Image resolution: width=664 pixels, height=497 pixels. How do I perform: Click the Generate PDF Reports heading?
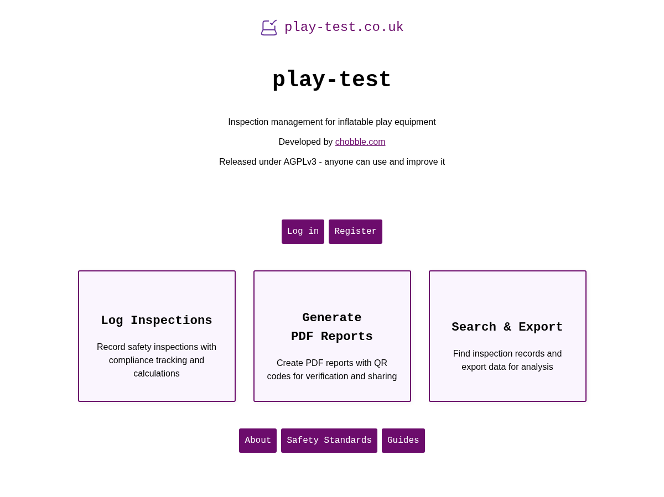(x=332, y=327)
